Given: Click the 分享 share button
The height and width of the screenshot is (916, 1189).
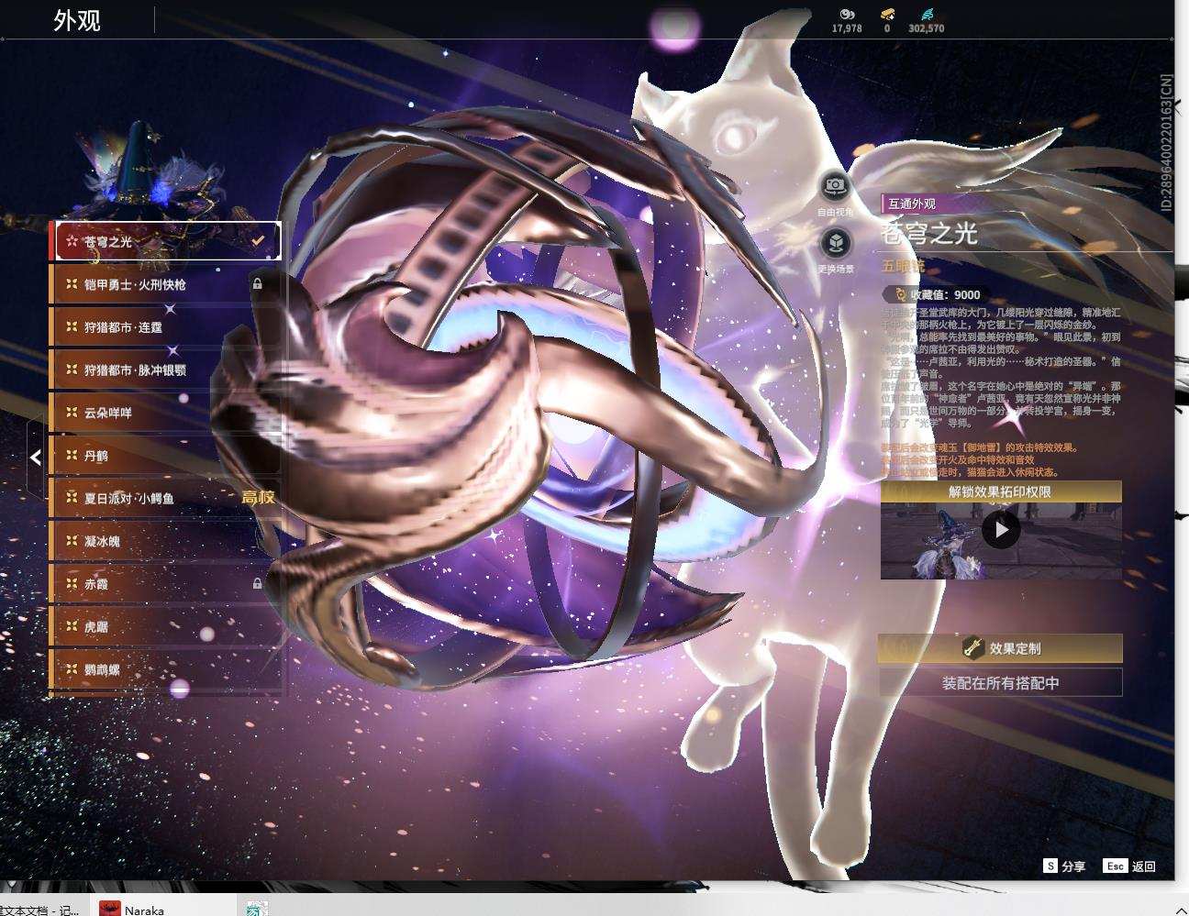Looking at the screenshot, I should (1064, 866).
